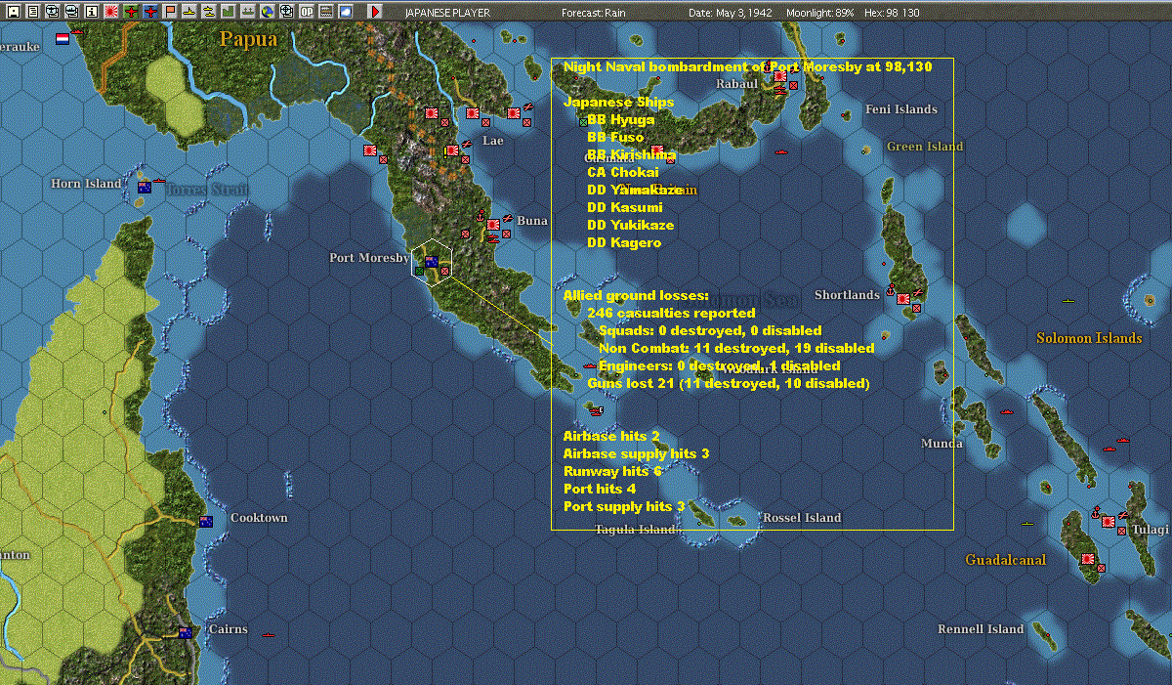Screen dimensions: 1172x685
Task: Click the 'Solomon Islands' region label
Action: pos(1089,338)
